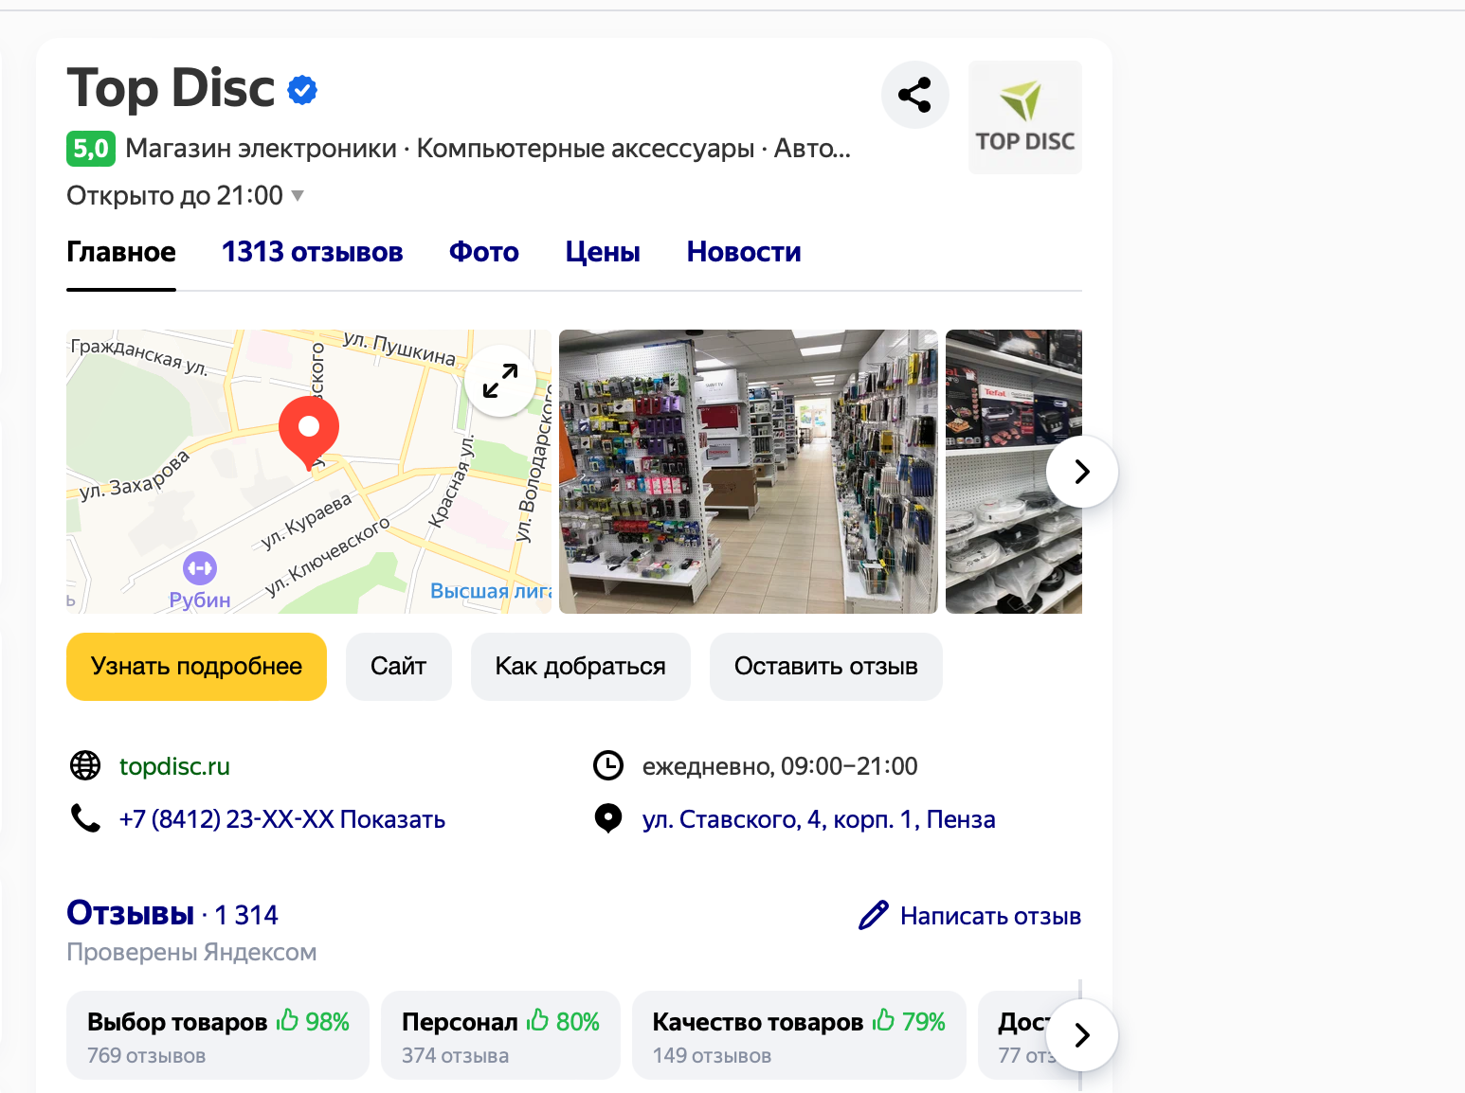Click the ул. Пушкина street label on map
The width and height of the screenshot is (1465, 1093).
[399, 349]
